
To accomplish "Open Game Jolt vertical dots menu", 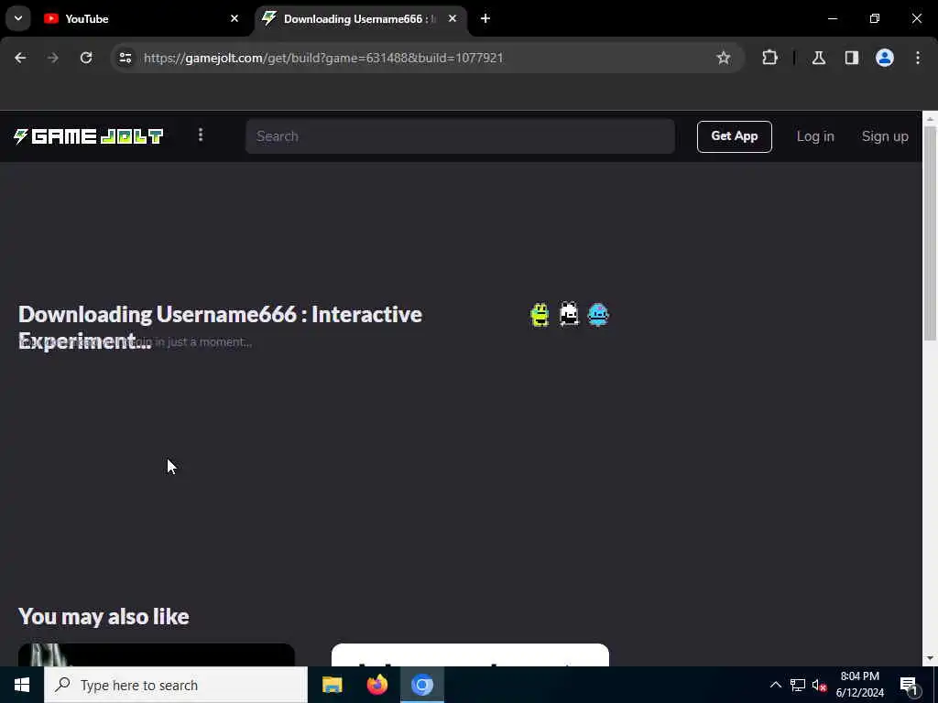I will point(201,135).
